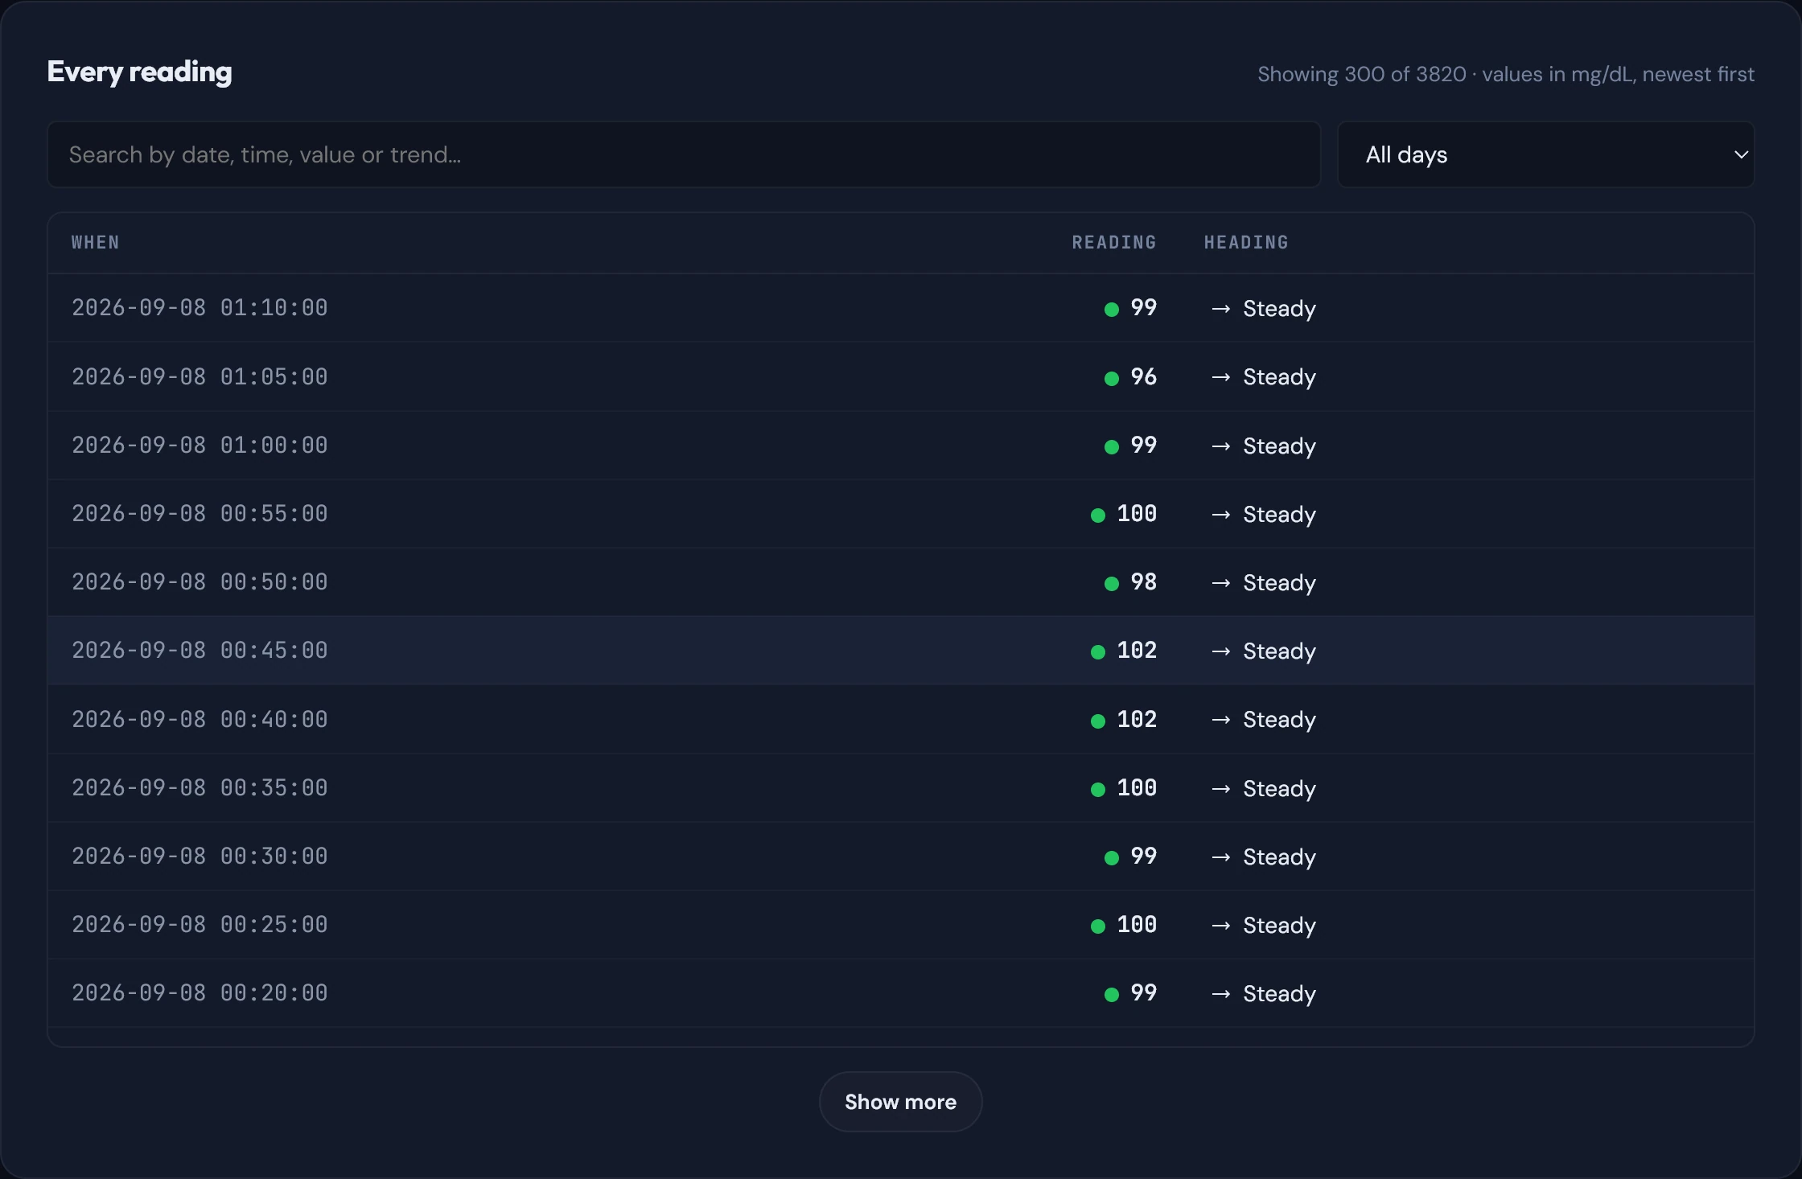Click reading 100 in the 00:35:00 row
The image size is (1802, 1179).
(1137, 788)
